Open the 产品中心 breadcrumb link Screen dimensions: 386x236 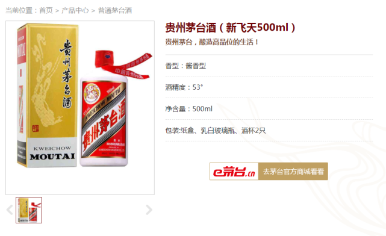[x=75, y=11]
